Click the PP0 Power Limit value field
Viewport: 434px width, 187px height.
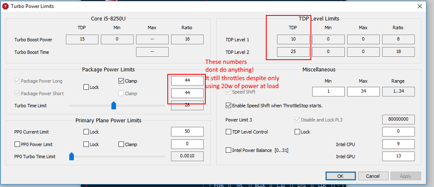pyautogui.click(x=187, y=144)
